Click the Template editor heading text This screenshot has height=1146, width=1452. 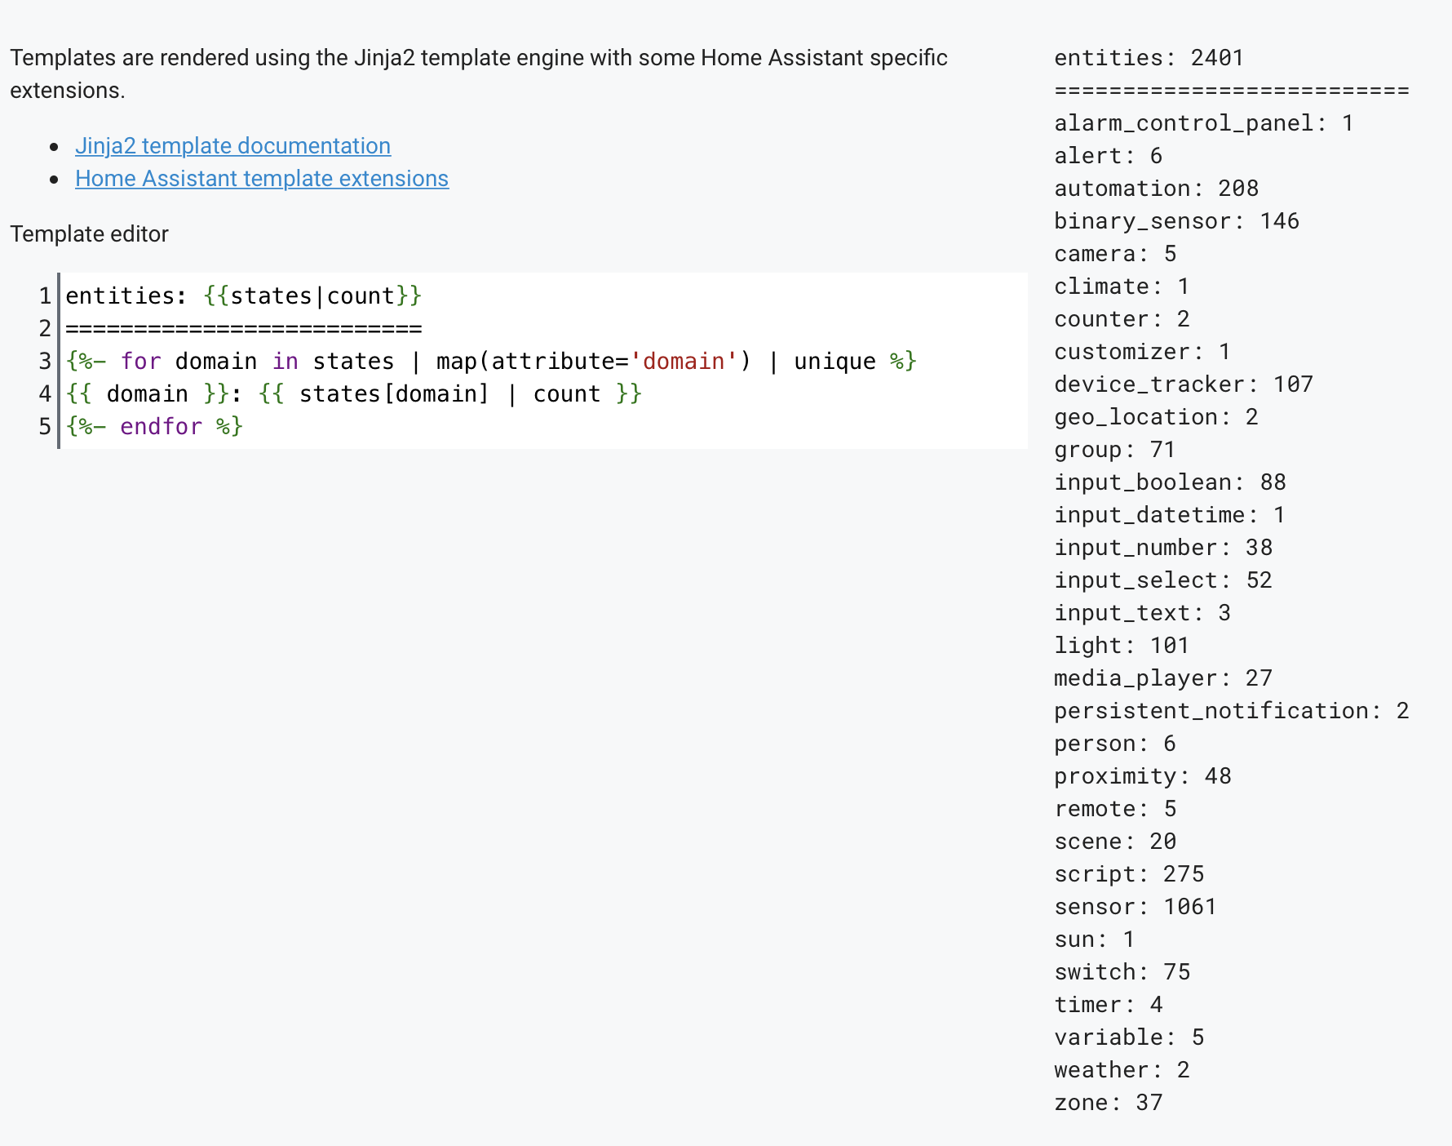click(x=89, y=233)
